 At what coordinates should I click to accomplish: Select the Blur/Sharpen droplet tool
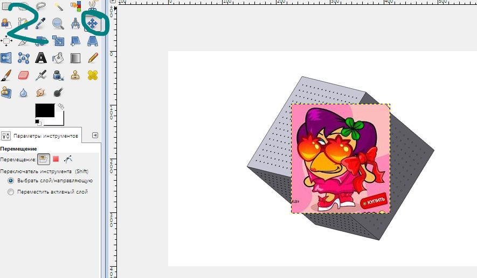coord(23,92)
